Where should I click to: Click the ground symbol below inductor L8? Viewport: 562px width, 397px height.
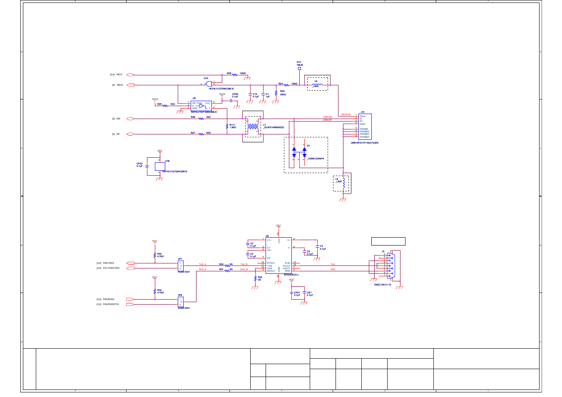[x=343, y=200]
